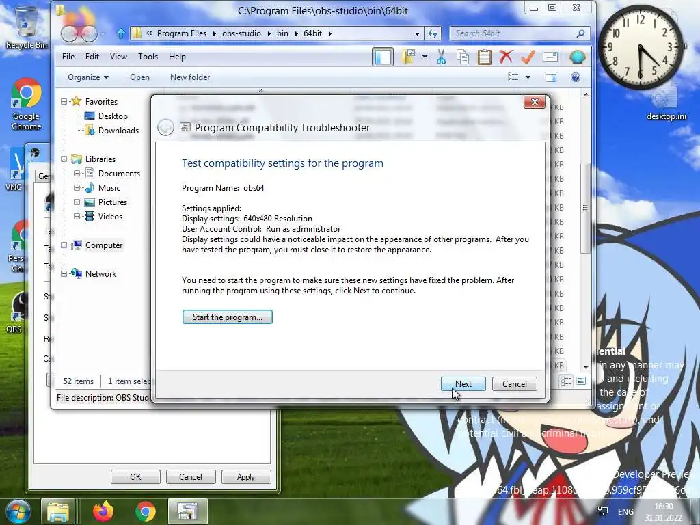
Task: Click the Cut scissors toolbar icon
Action: [x=441, y=57]
